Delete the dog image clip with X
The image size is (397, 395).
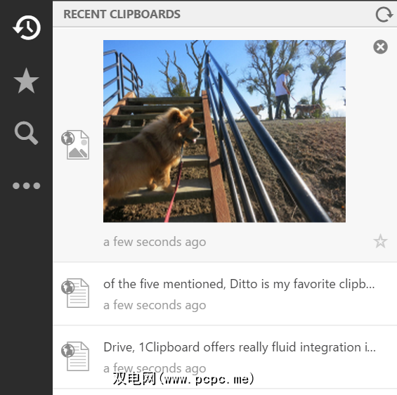tap(380, 47)
